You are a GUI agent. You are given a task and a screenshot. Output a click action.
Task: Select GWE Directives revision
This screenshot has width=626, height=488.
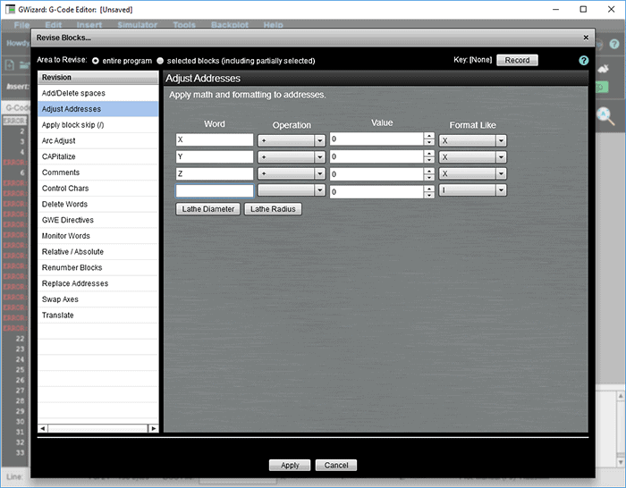tap(98, 220)
